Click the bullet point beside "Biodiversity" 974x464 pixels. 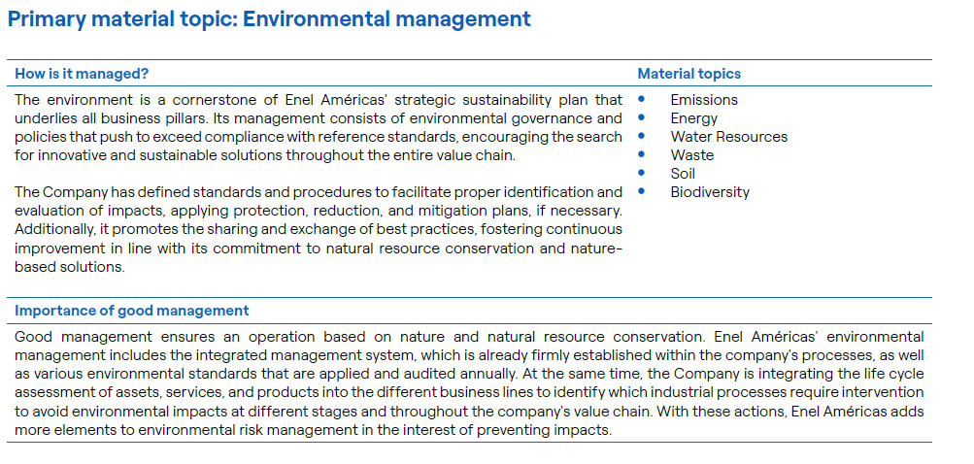click(642, 191)
